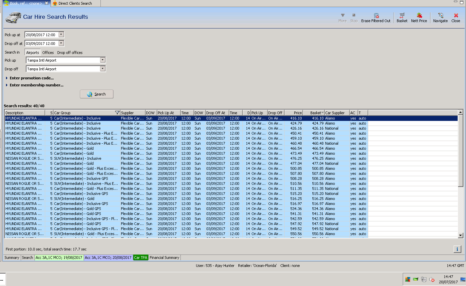Viewport: 466px width, 286px height.
Task: Select the Offices search-in option
Action: click(x=48, y=53)
